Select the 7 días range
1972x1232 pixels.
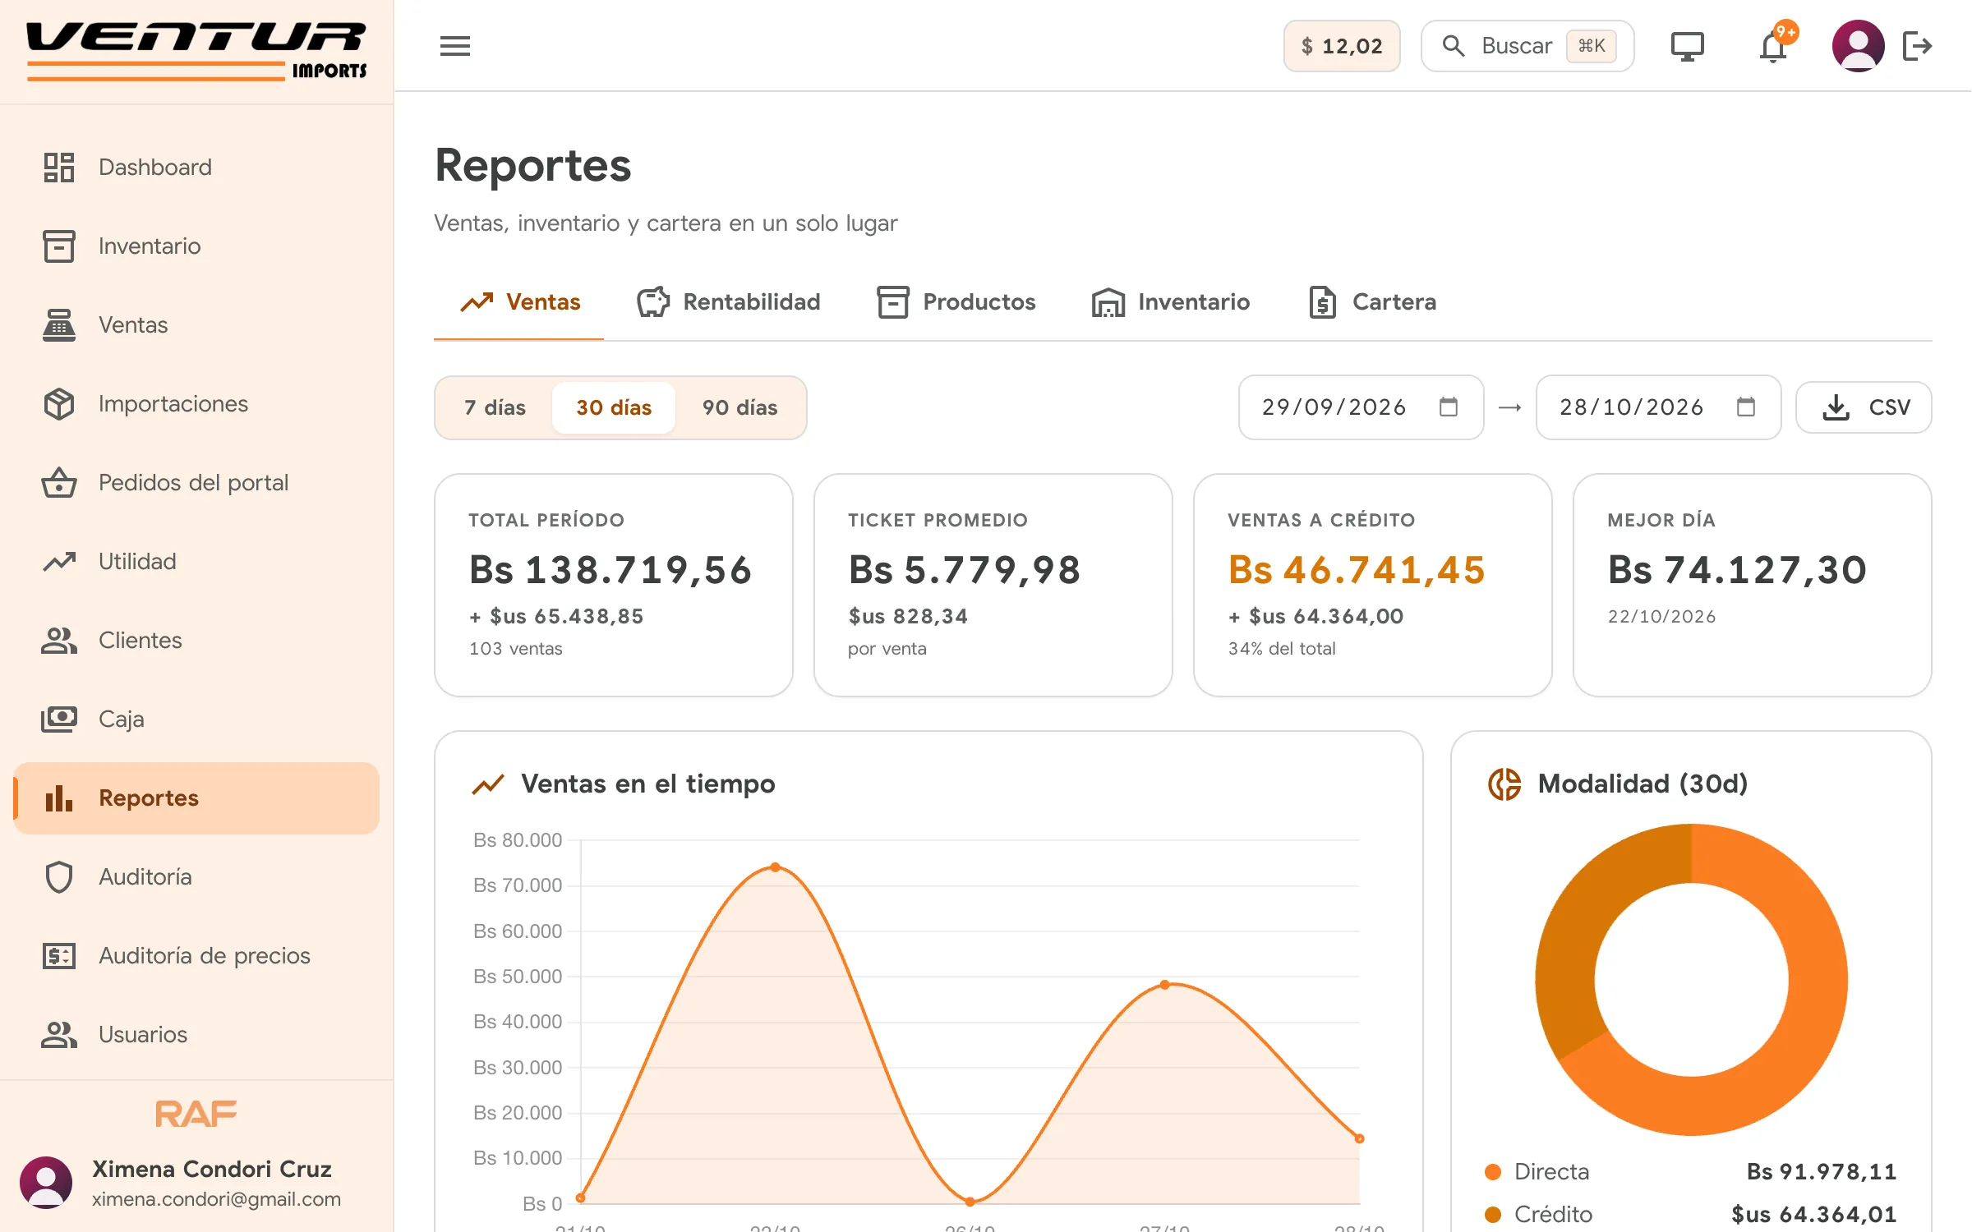point(495,407)
